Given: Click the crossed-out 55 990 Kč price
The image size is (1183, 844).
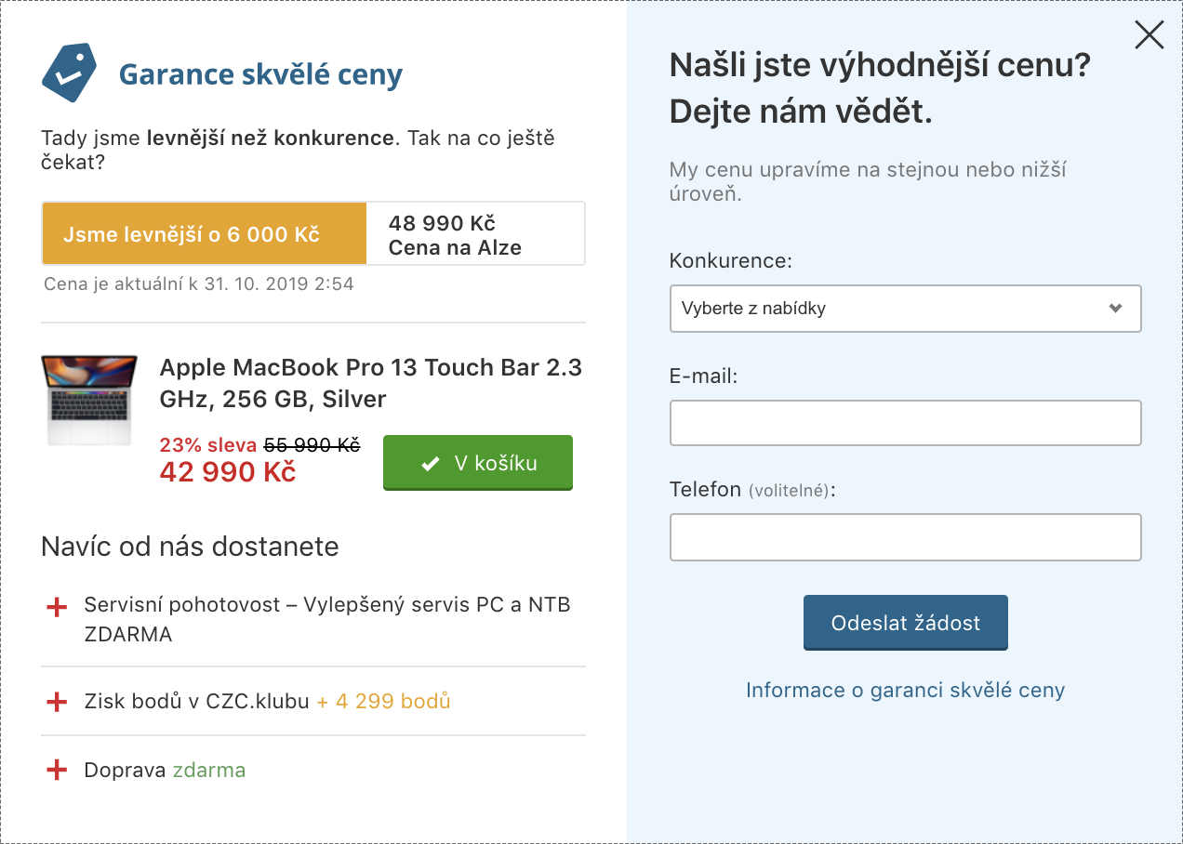Looking at the screenshot, I should 312,445.
